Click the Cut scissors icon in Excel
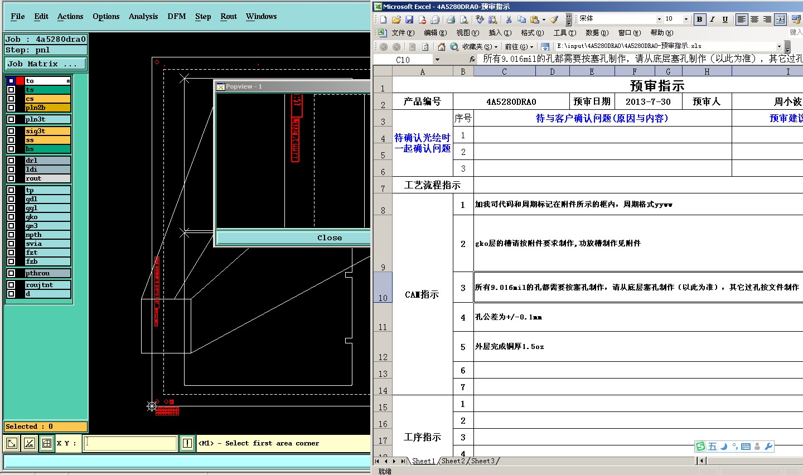 [x=509, y=20]
